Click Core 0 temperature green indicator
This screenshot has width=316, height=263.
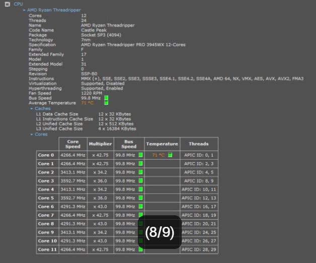170,155
